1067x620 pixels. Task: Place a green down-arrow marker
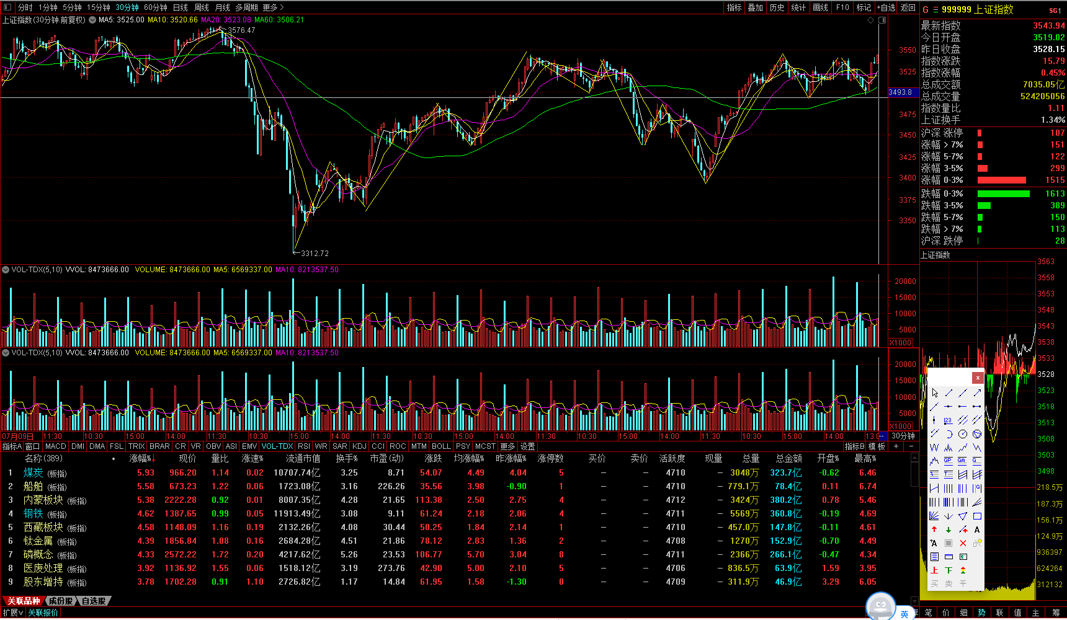coord(949,529)
